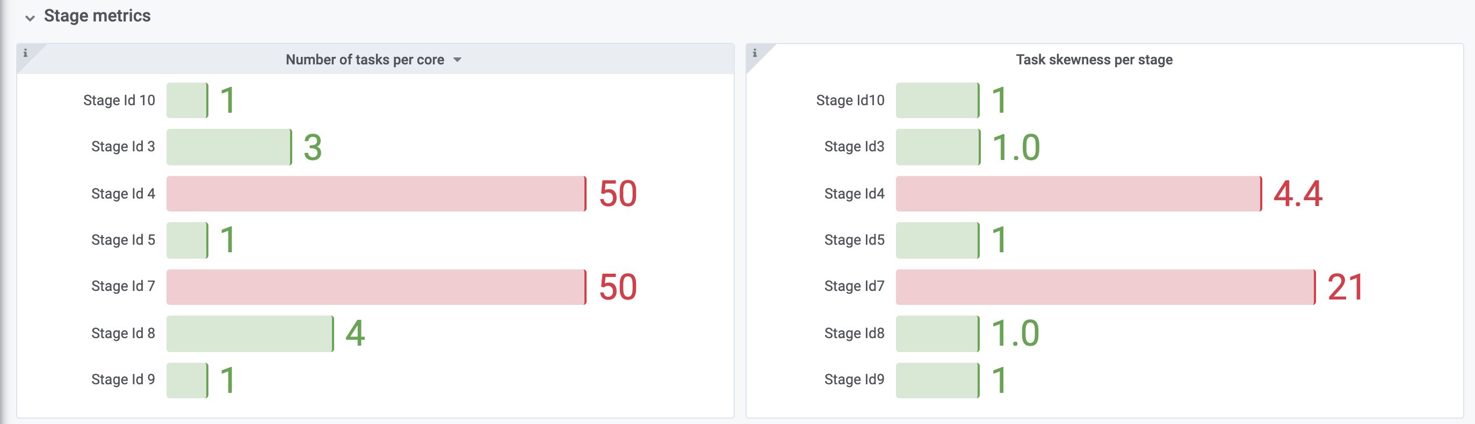
Task: Click Stage Id 10 tasks-per-core green bar
Action: pos(187,100)
